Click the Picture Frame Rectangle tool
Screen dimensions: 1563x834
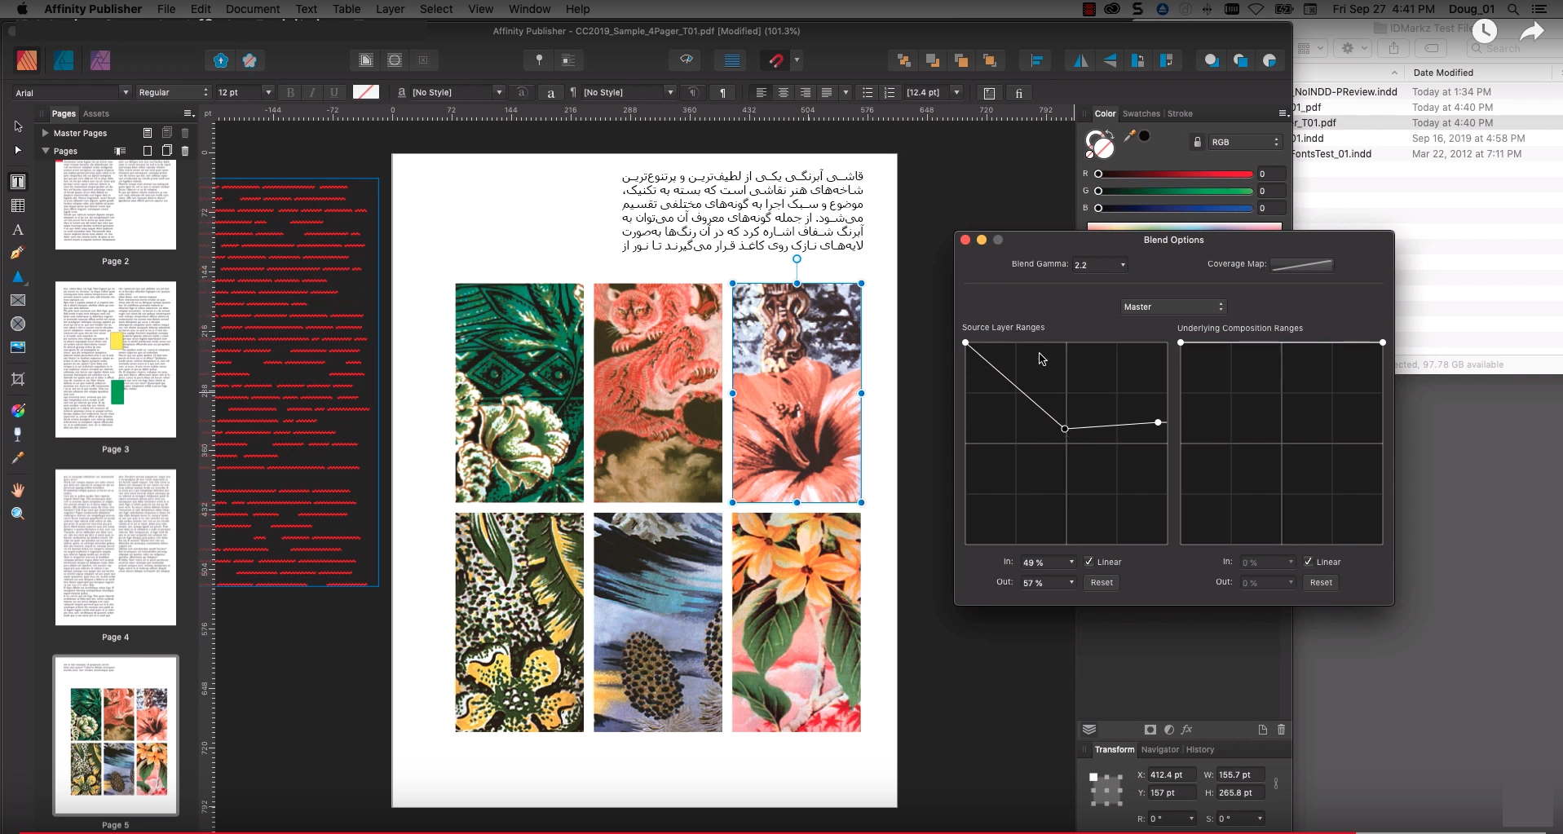click(18, 301)
